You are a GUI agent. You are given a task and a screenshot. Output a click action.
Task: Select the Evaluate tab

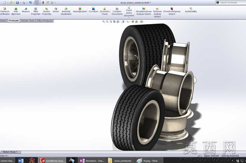14,21
